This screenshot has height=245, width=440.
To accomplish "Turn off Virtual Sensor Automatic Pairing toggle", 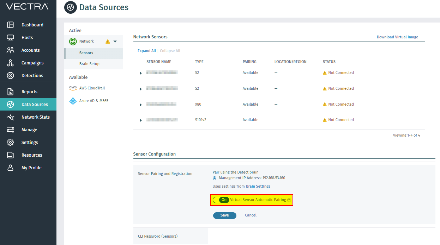I will point(221,200).
